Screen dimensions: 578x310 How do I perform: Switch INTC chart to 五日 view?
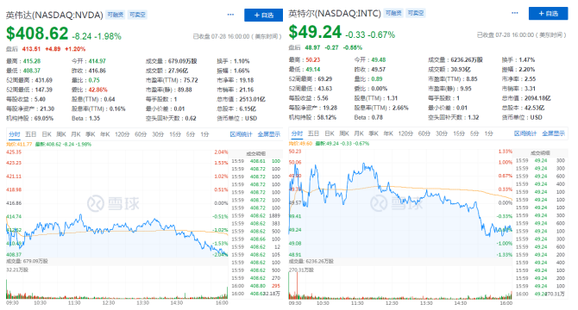pyautogui.click(x=313, y=133)
